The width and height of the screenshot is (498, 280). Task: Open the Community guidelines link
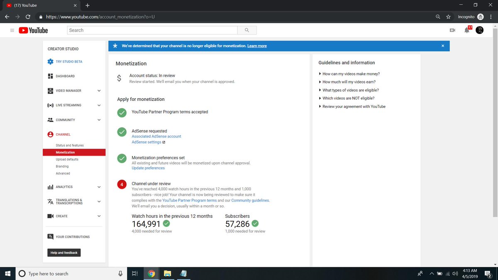tap(250, 200)
